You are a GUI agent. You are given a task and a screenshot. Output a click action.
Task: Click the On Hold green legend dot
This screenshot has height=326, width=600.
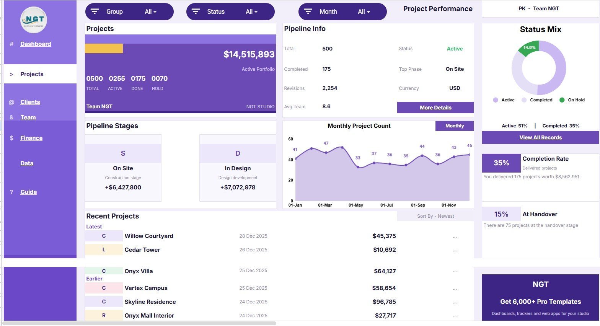coord(562,100)
